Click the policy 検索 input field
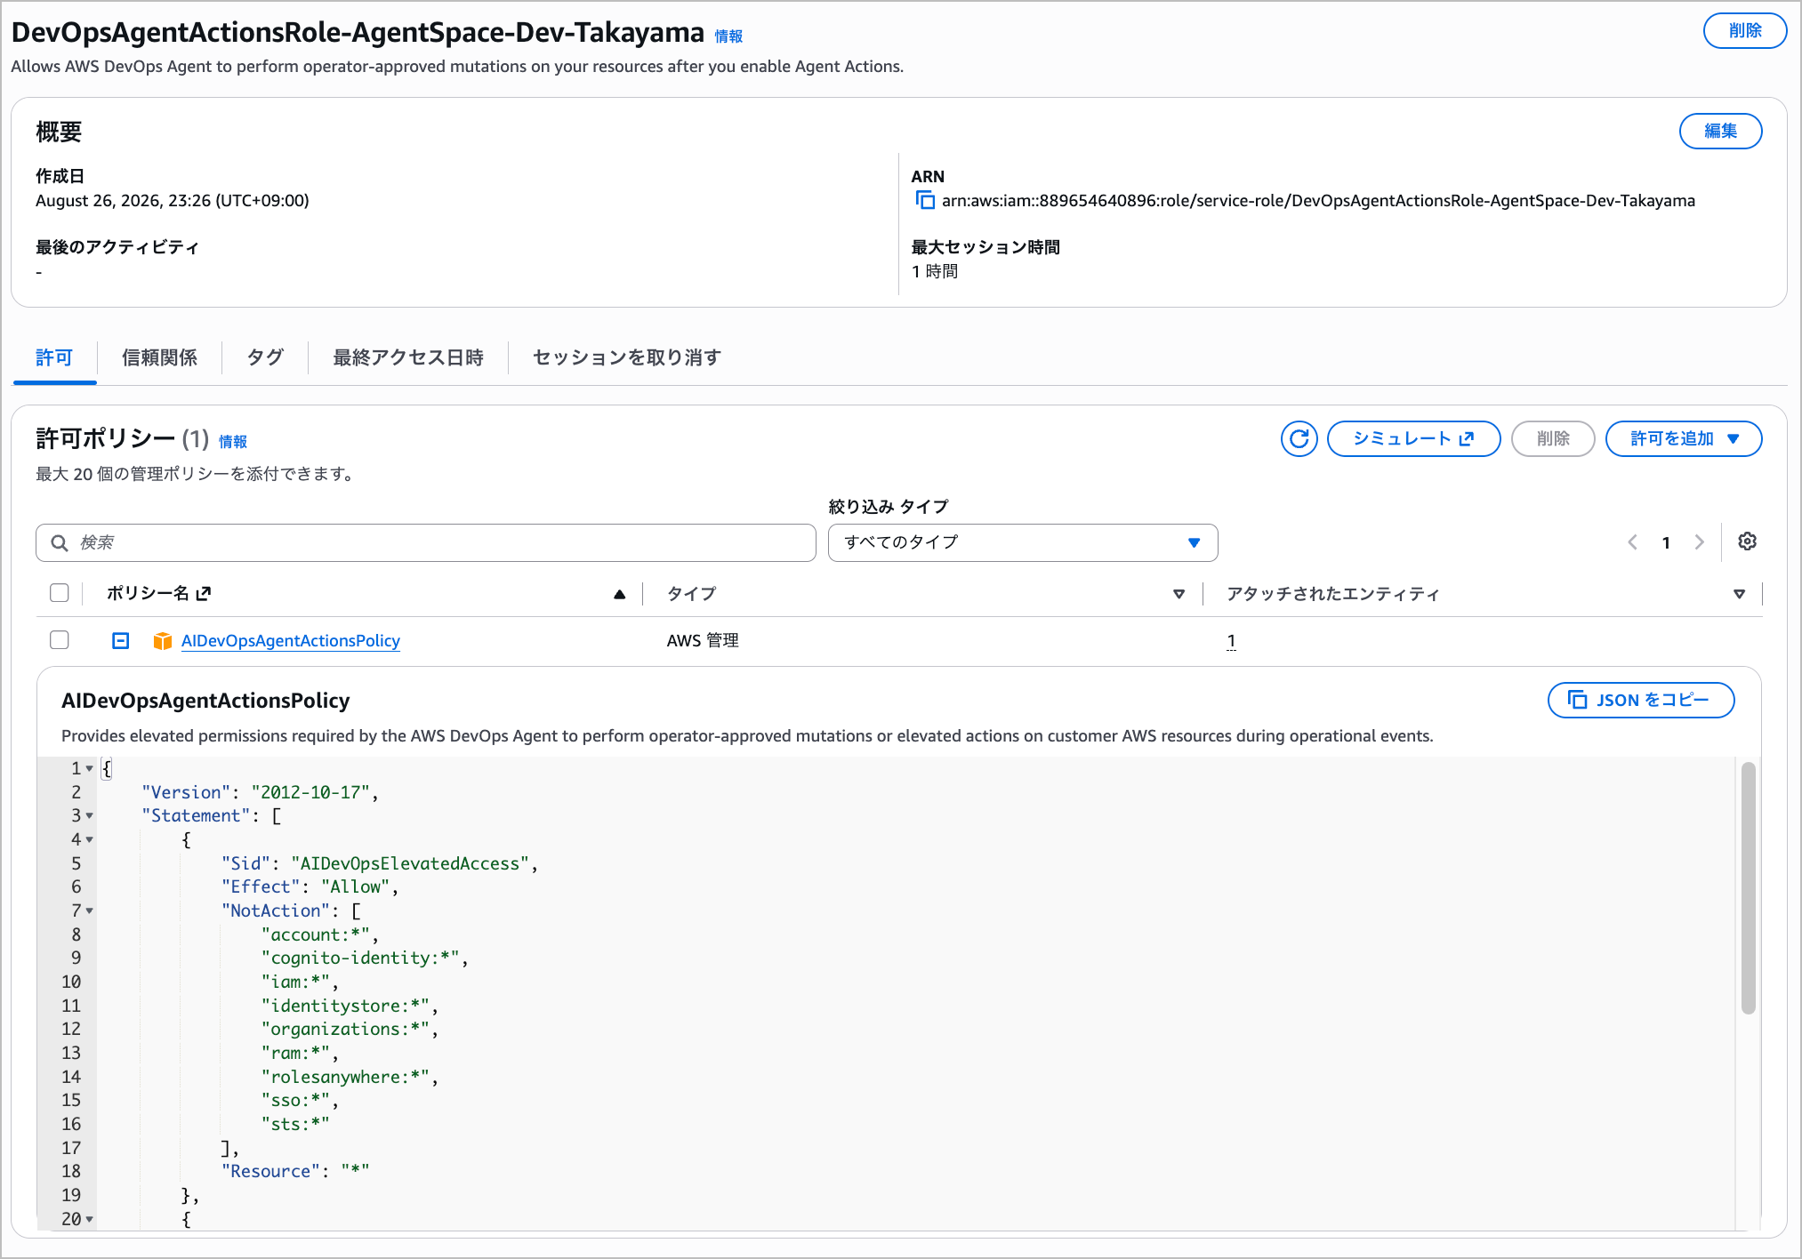This screenshot has height=1259, width=1802. (x=426, y=542)
